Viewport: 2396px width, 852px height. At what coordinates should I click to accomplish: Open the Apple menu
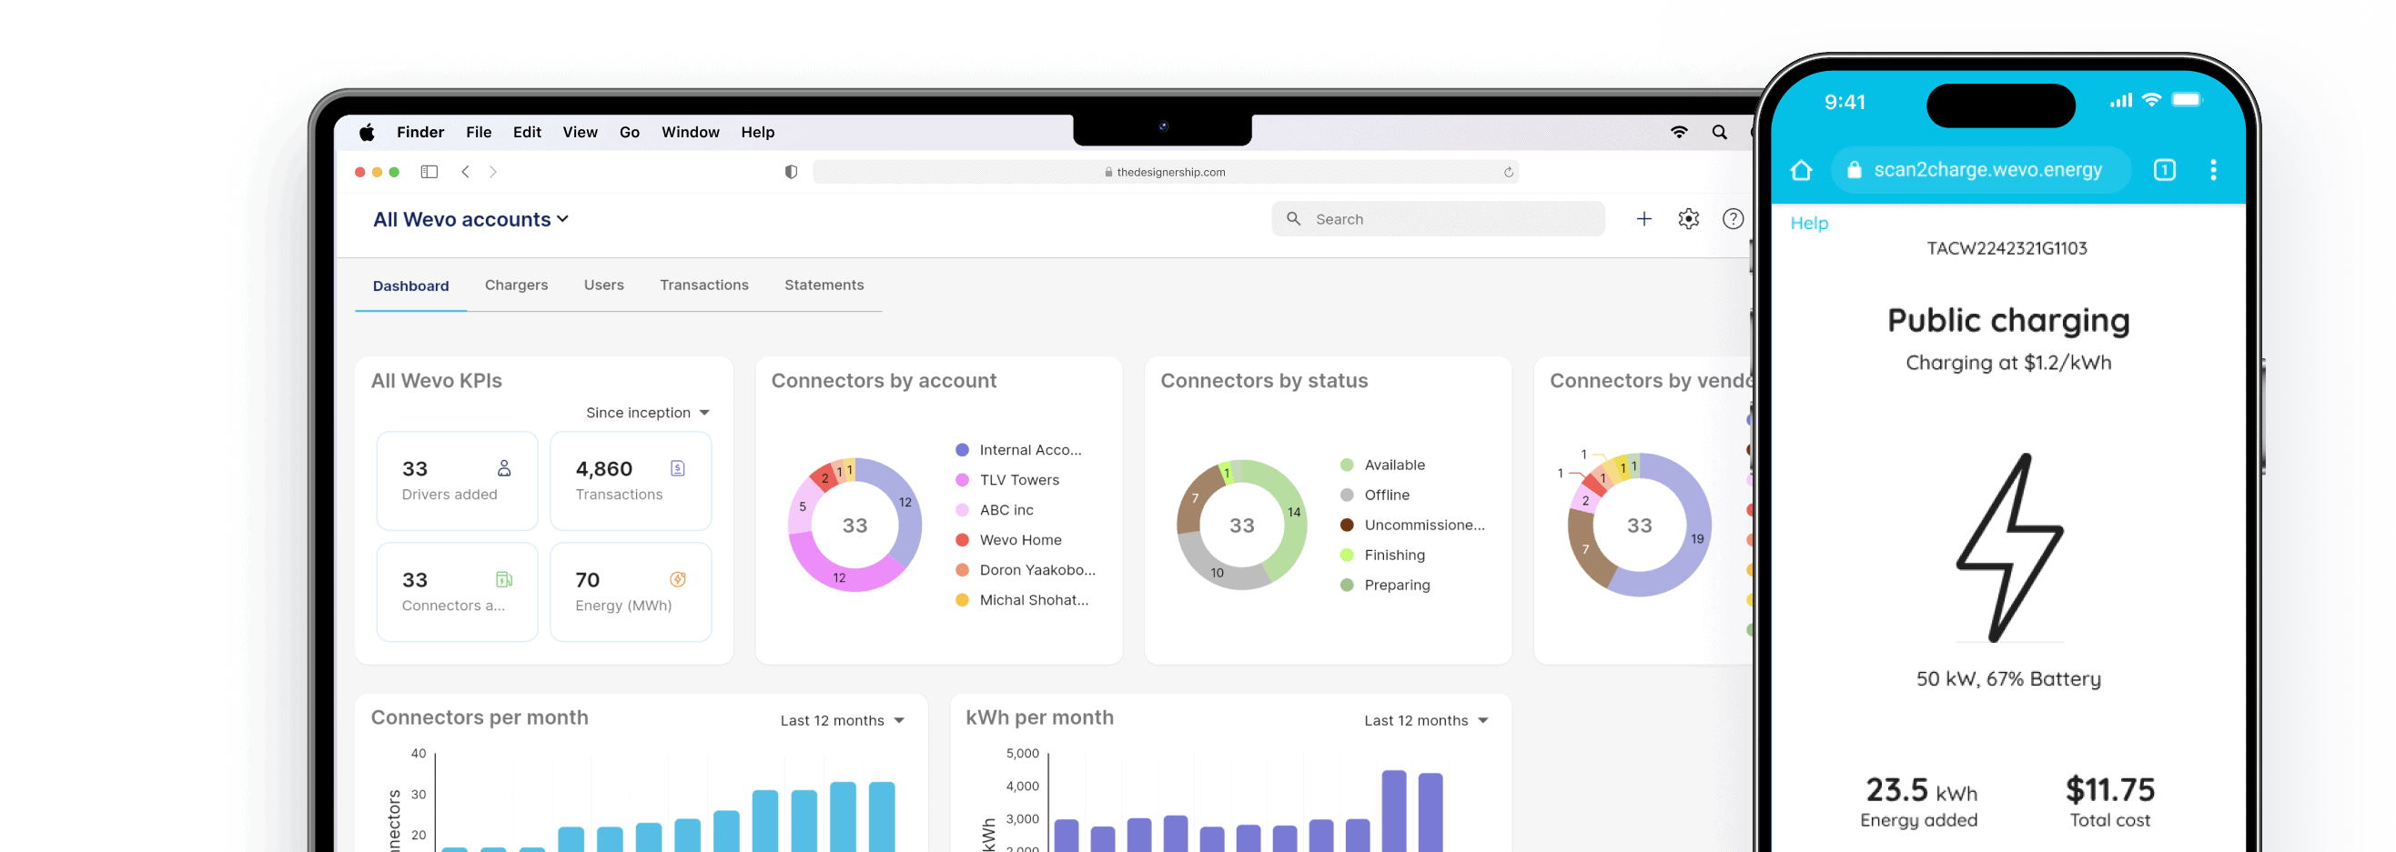[x=367, y=132]
